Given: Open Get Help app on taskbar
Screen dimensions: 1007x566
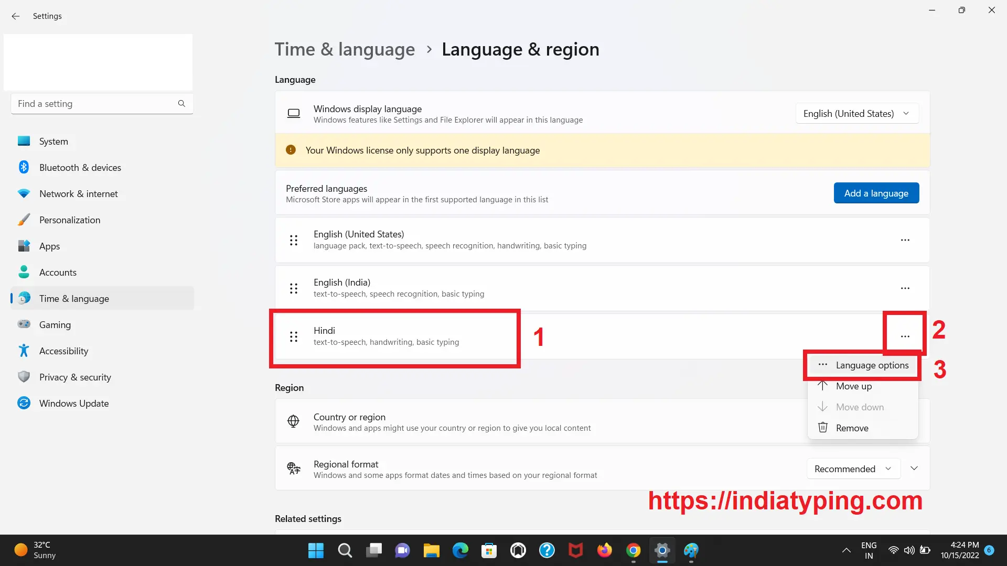Looking at the screenshot, I should pyautogui.click(x=547, y=550).
